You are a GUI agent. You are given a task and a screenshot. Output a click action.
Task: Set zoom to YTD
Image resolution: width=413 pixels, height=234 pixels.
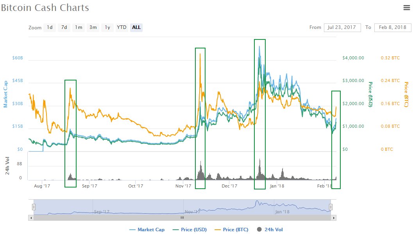click(x=122, y=27)
